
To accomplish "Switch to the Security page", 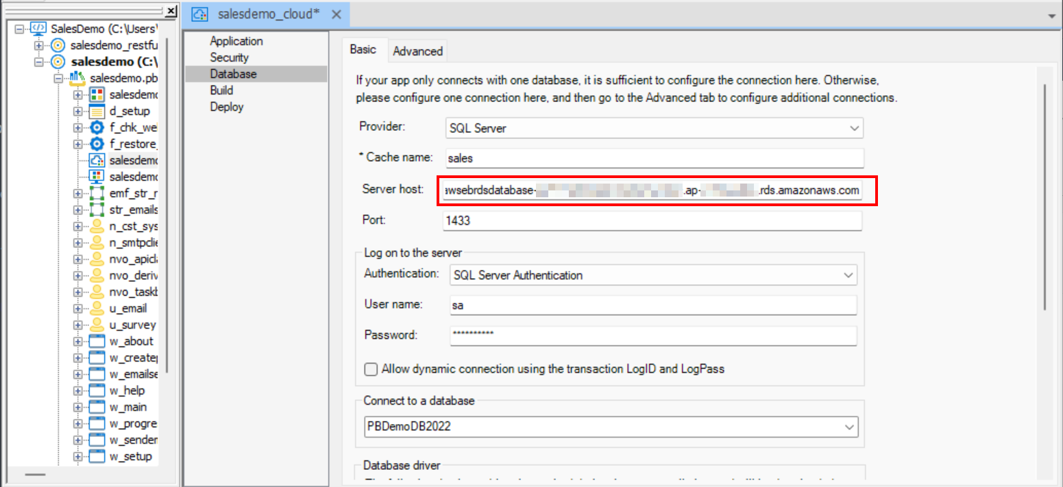I will pyautogui.click(x=230, y=58).
